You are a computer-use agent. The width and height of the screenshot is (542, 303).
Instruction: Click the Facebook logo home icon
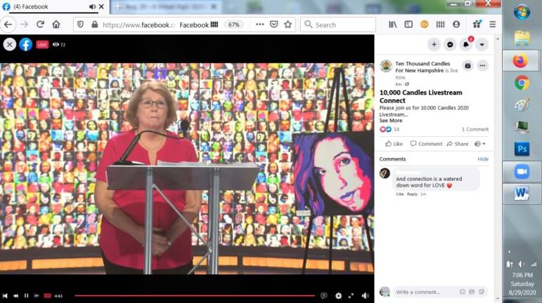click(25, 44)
